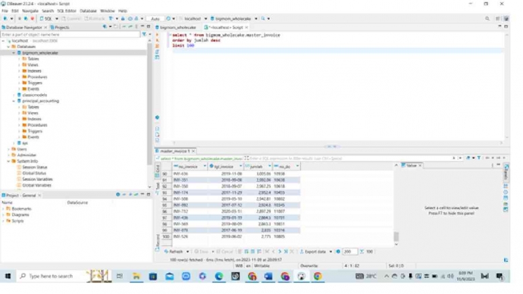Click the gear settings icon in editor side bar
523x294 pixels.
[158, 117]
